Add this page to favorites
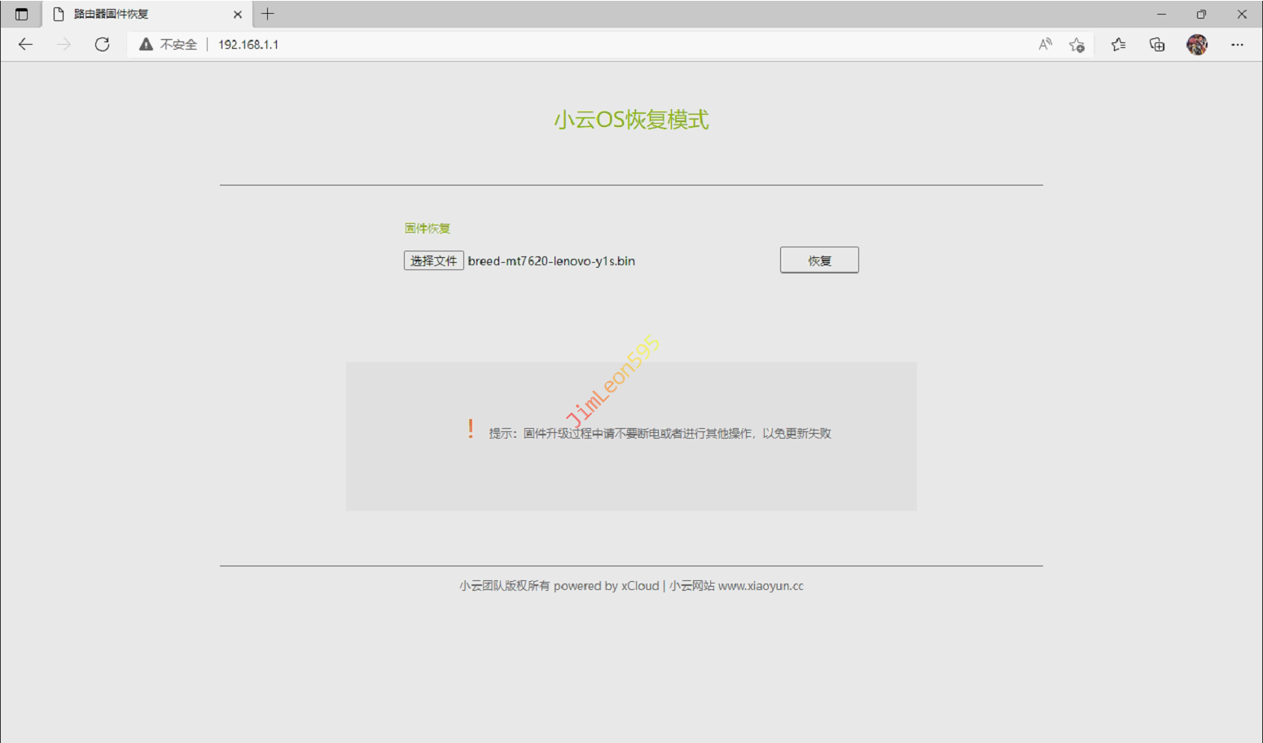 [x=1077, y=45]
